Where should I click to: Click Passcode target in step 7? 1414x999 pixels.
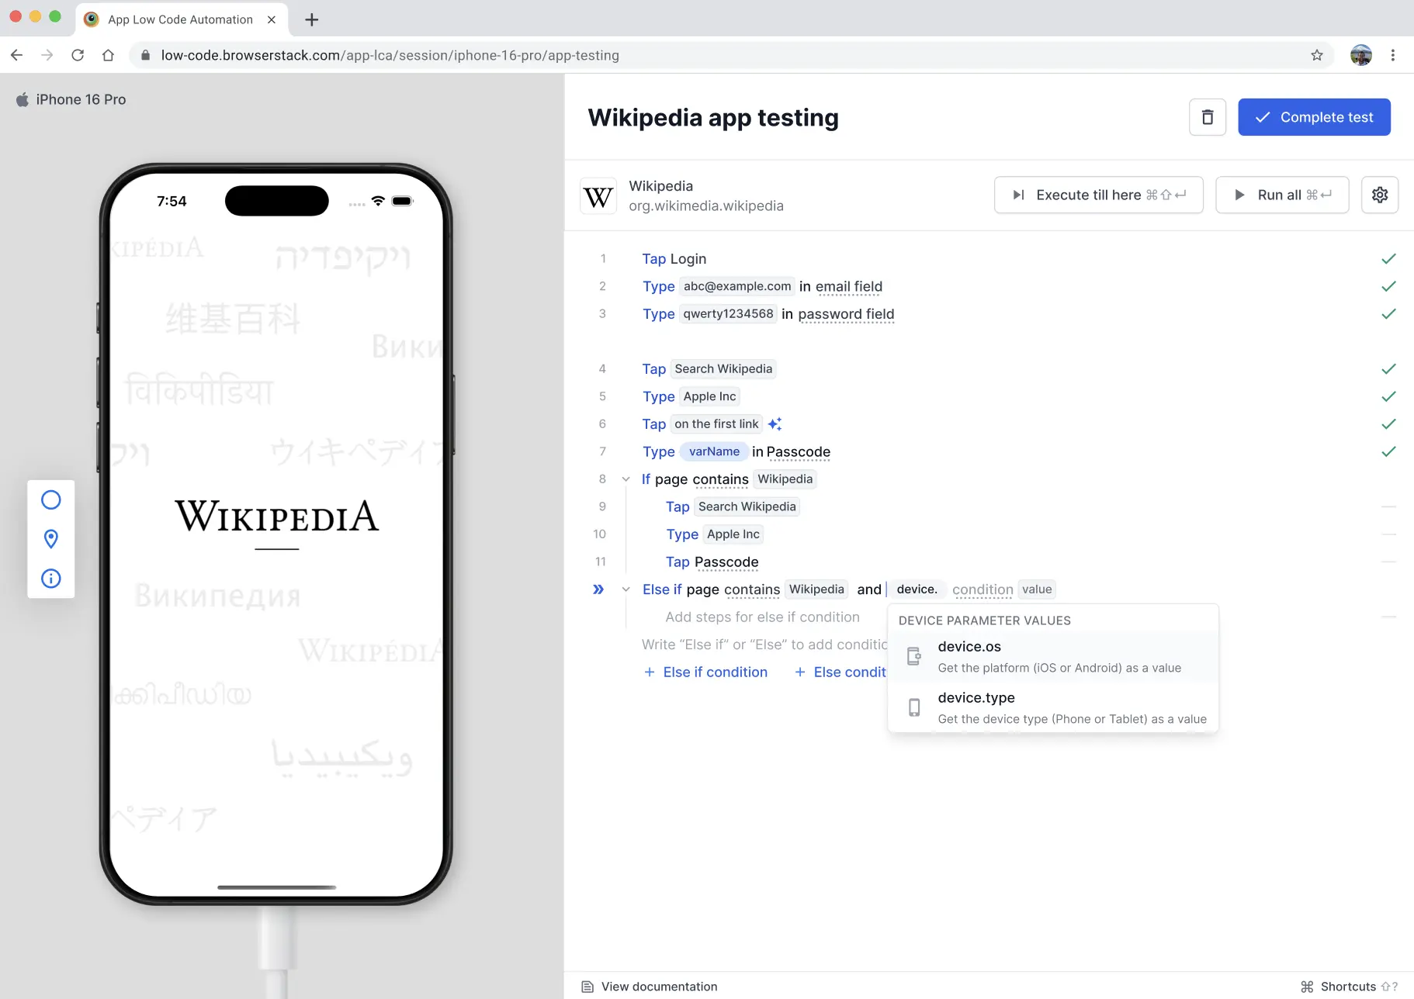pyautogui.click(x=798, y=451)
